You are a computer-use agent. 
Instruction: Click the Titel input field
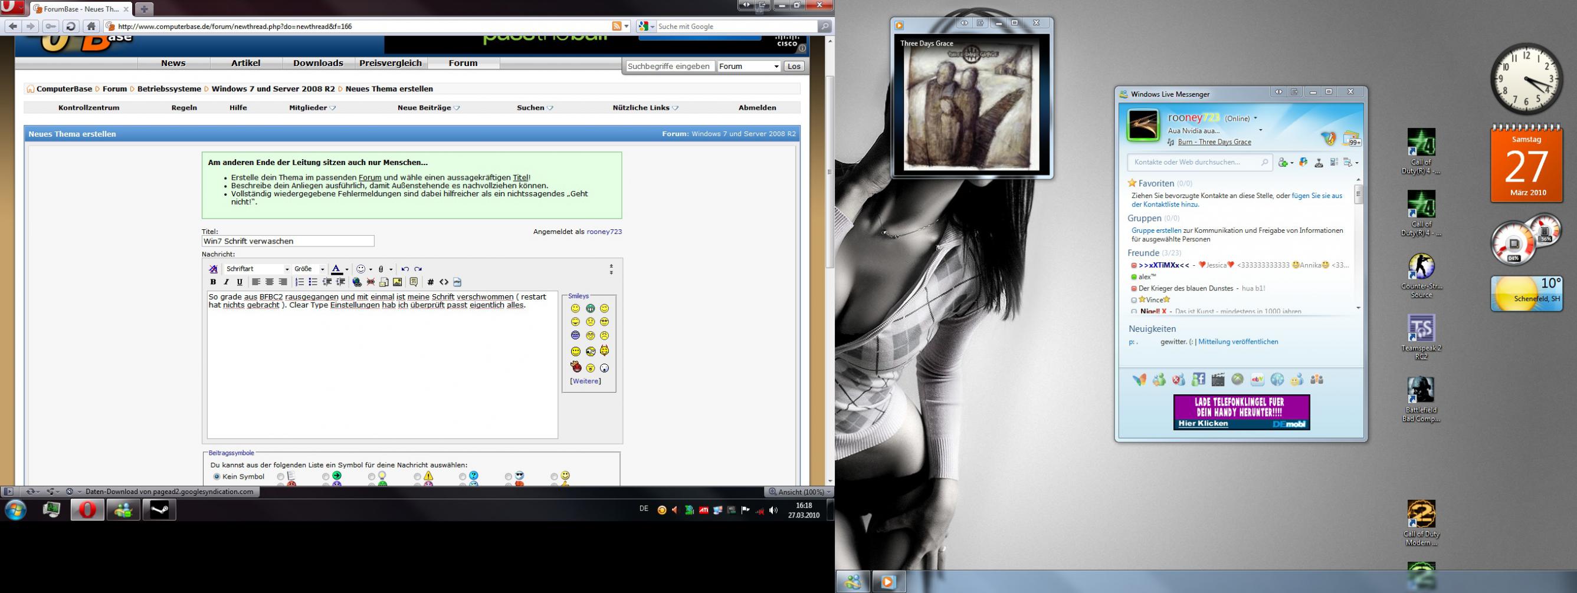tap(288, 242)
